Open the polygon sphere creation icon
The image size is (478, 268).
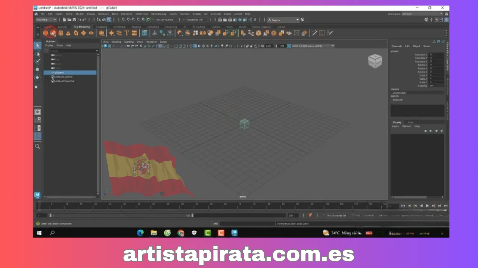pyautogui.click(x=46, y=33)
